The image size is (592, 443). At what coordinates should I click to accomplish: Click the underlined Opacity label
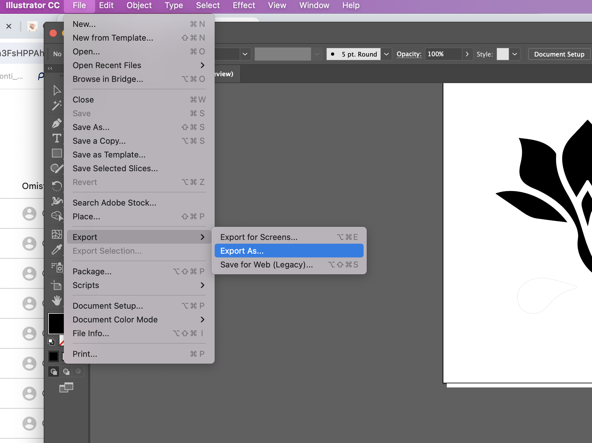click(409, 54)
